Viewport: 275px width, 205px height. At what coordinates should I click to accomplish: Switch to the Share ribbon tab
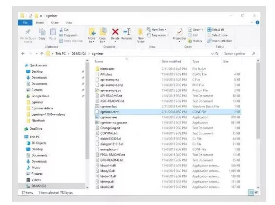tap(55, 22)
